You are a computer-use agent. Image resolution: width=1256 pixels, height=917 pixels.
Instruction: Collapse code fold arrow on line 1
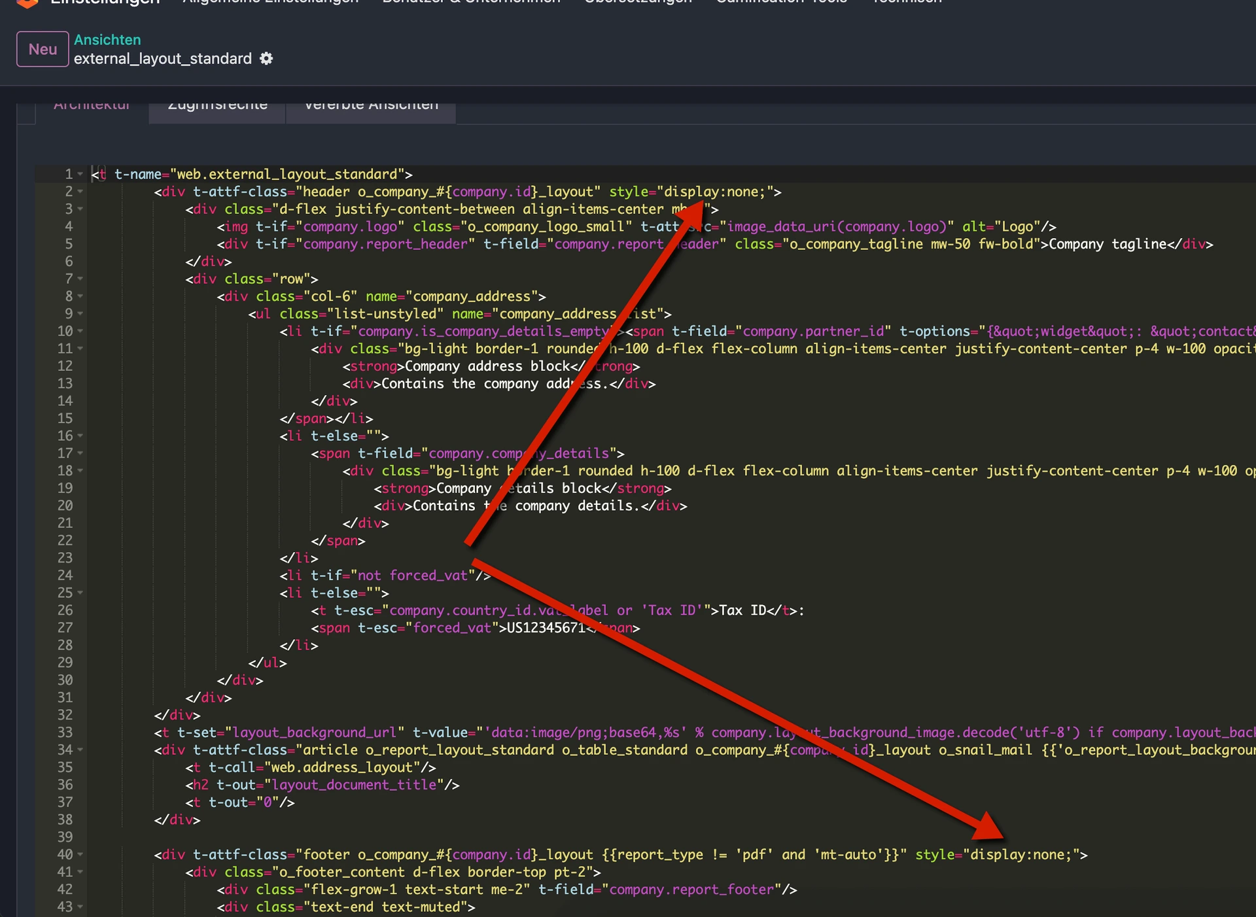pos(80,174)
